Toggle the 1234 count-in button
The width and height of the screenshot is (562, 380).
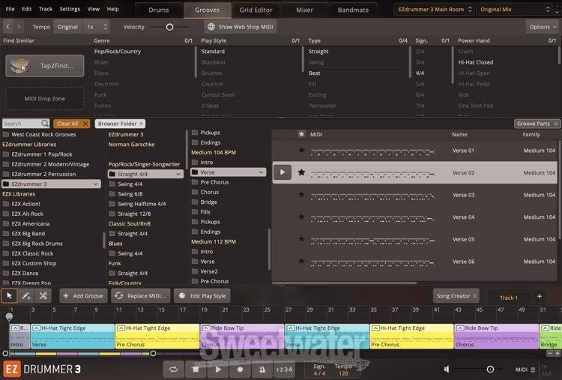coord(284,370)
